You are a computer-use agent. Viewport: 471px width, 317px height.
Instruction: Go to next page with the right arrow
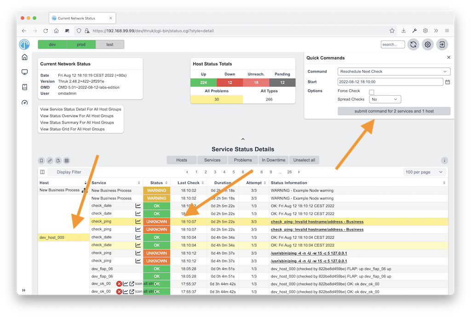[299, 172]
